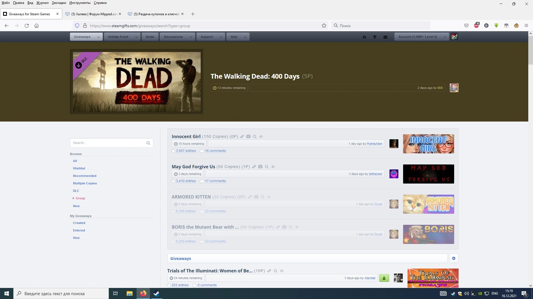
Task: Open The Walking Dead 400 Days banner image
Action: coord(137,82)
